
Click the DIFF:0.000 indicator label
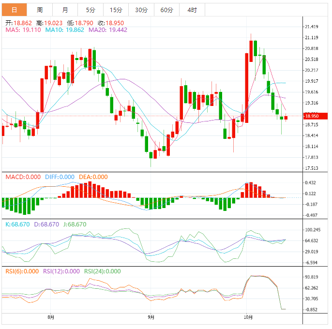(60, 177)
